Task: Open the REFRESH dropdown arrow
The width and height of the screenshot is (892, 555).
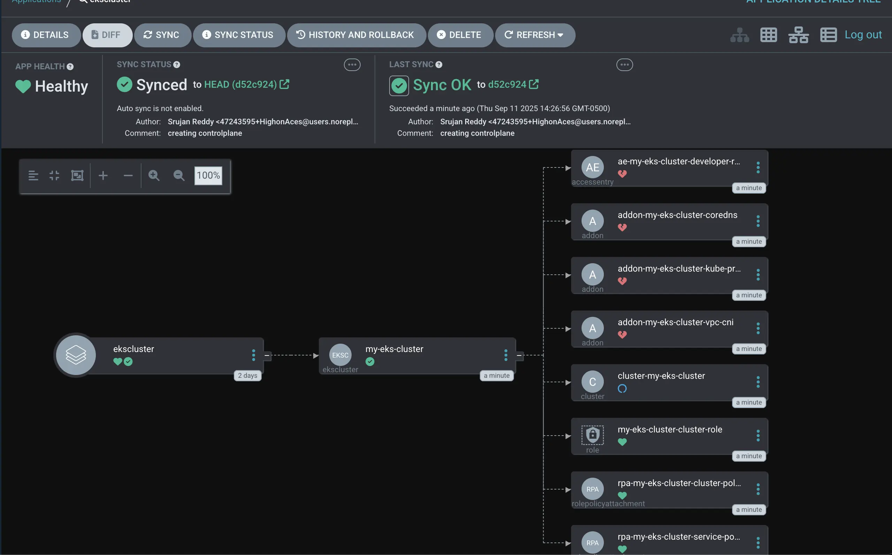Action: coord(560,35)
